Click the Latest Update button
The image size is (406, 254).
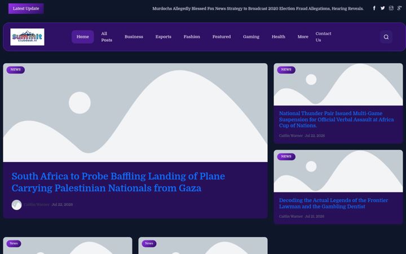tap(26, 8)
